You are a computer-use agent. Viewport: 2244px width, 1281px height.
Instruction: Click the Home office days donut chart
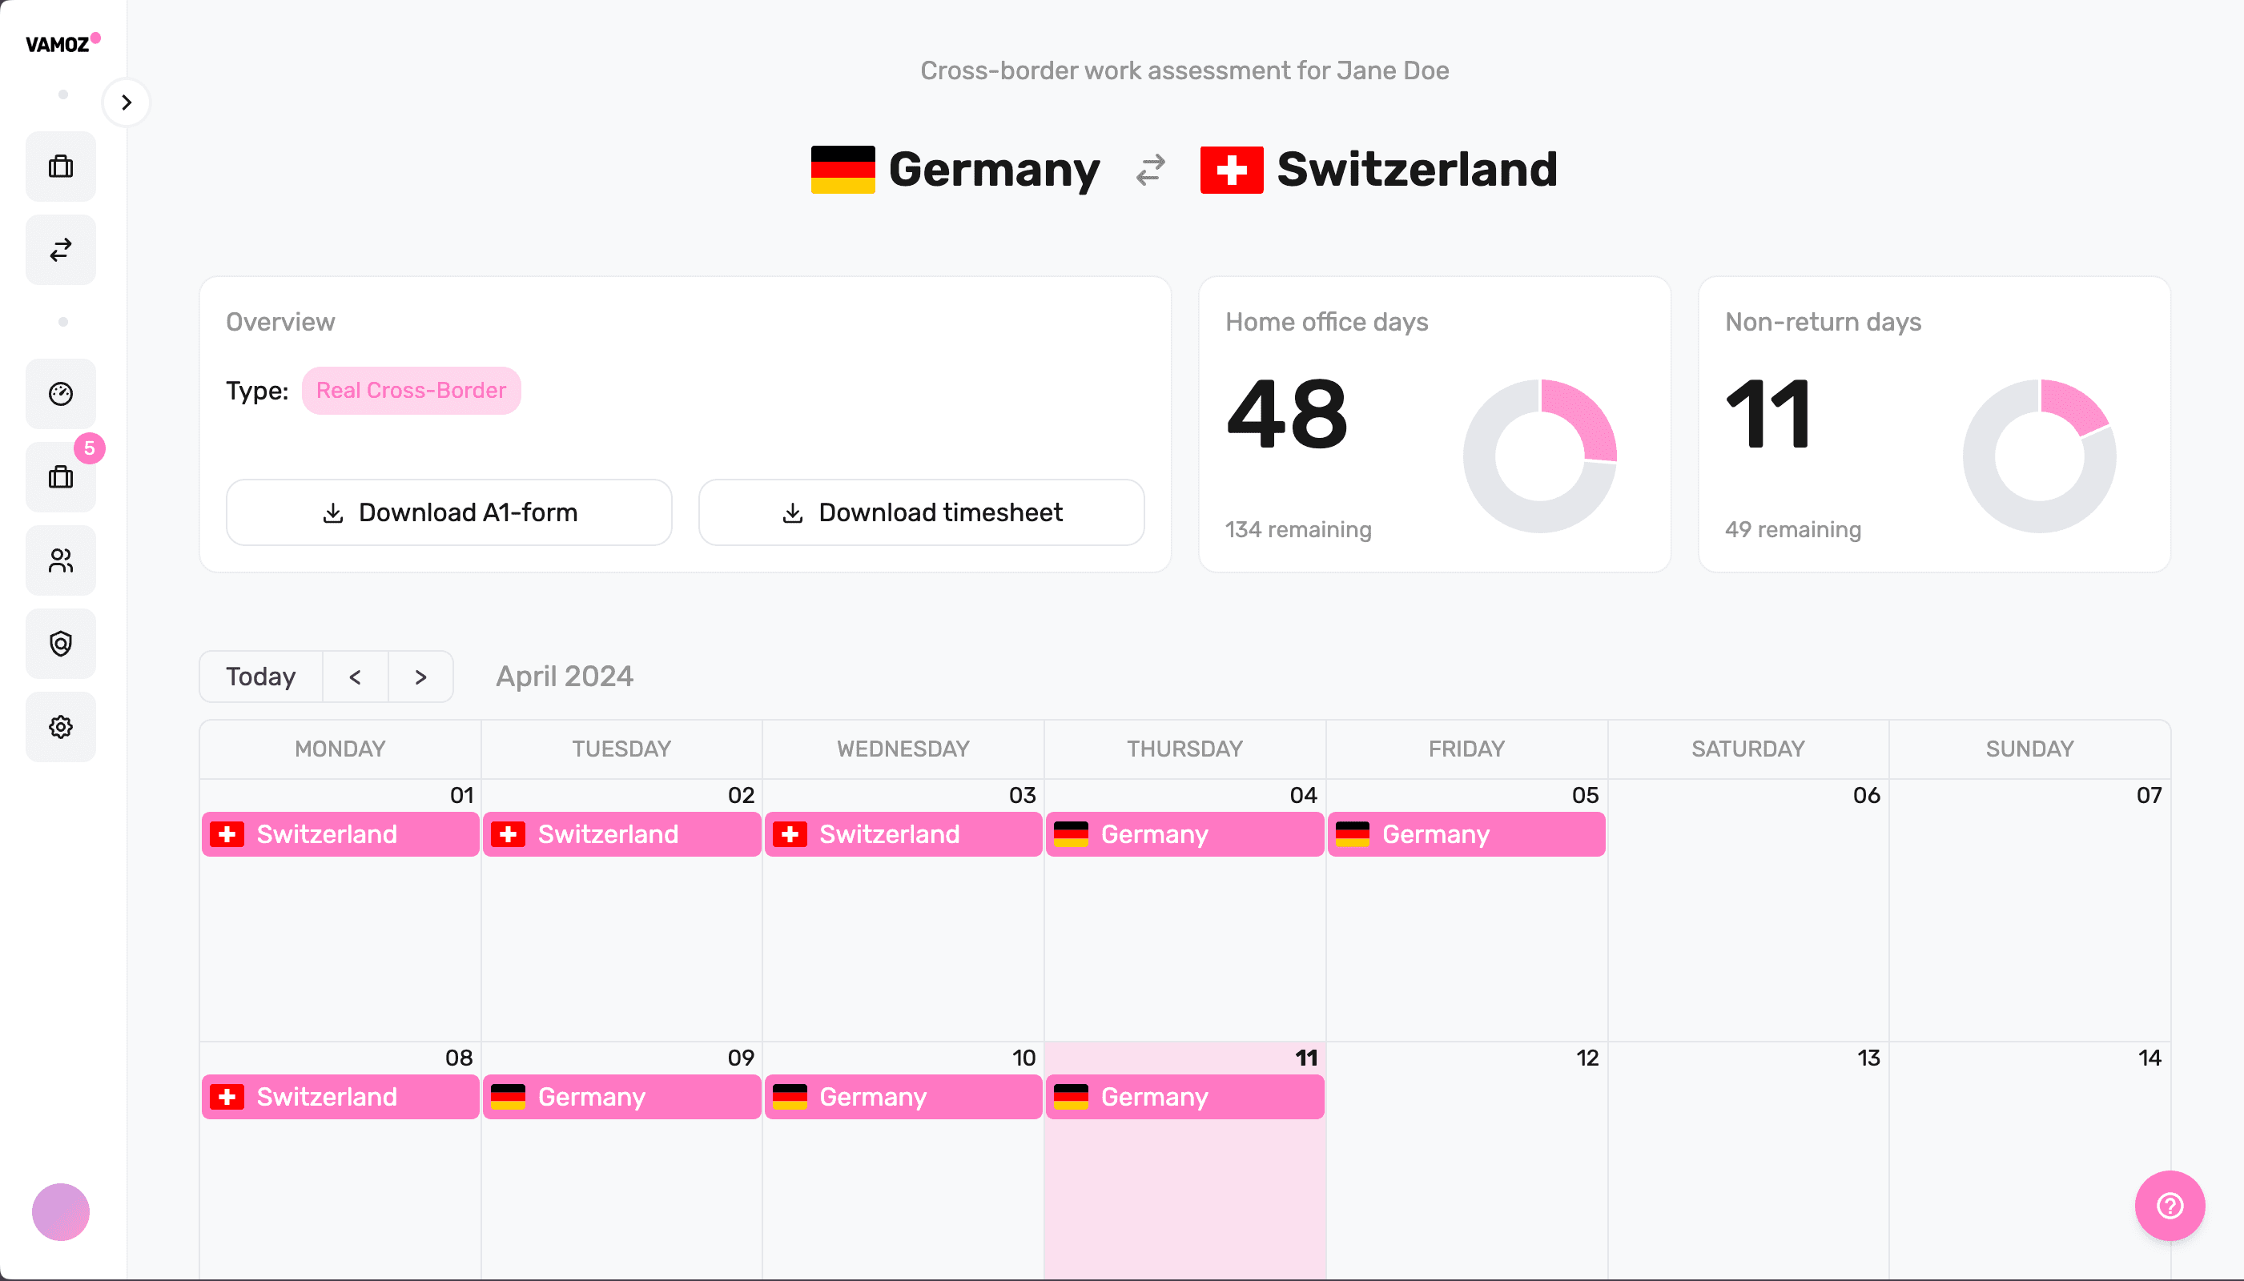(x=1539, y=456)
